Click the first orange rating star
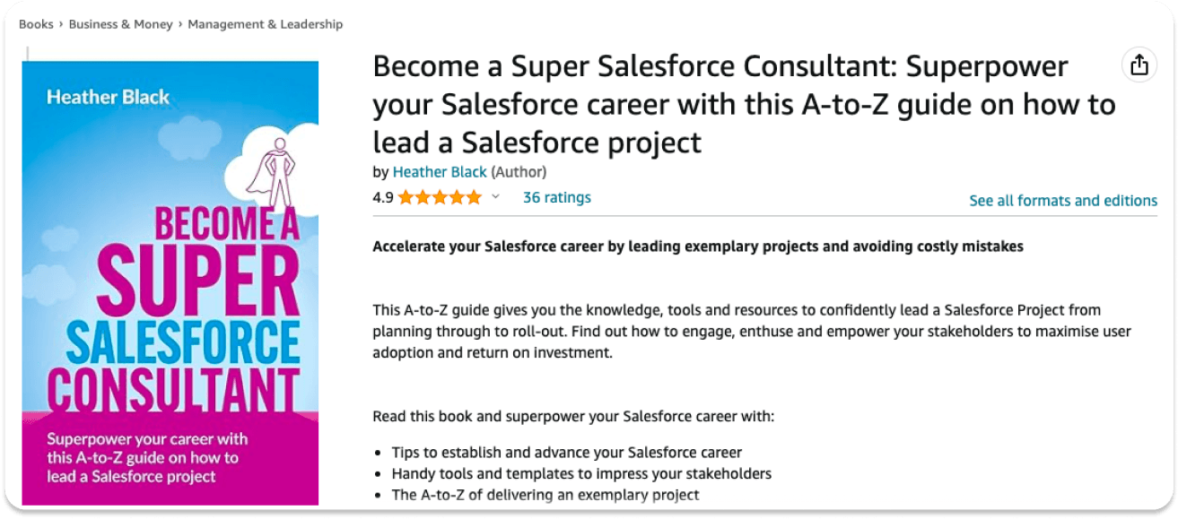The image size is (1178, 519). tap(406, 197)
